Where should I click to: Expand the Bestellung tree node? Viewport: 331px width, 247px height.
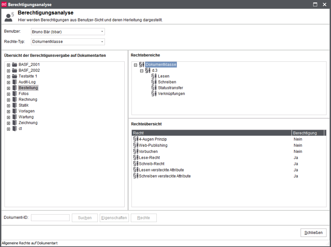pos(9,88)
